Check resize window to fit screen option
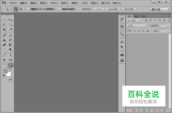This screenshot has width=172, height=113. 28,9
